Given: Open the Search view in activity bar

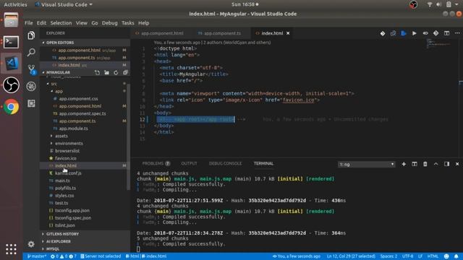Looking at the screenshot, I should (x=31, y=53).
